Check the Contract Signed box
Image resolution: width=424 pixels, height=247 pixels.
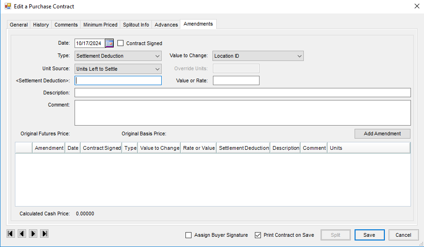point(120,43)
